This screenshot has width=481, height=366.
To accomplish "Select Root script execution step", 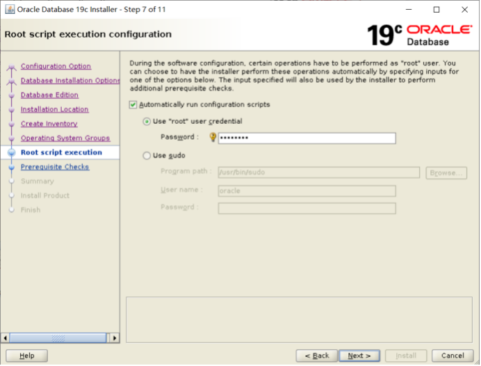I will (x=61, y=152).
